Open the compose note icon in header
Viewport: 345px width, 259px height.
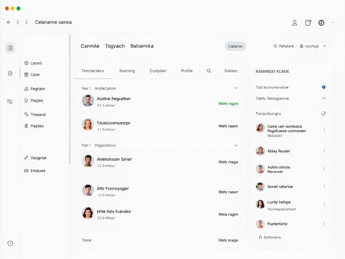(x=308, y=23)
